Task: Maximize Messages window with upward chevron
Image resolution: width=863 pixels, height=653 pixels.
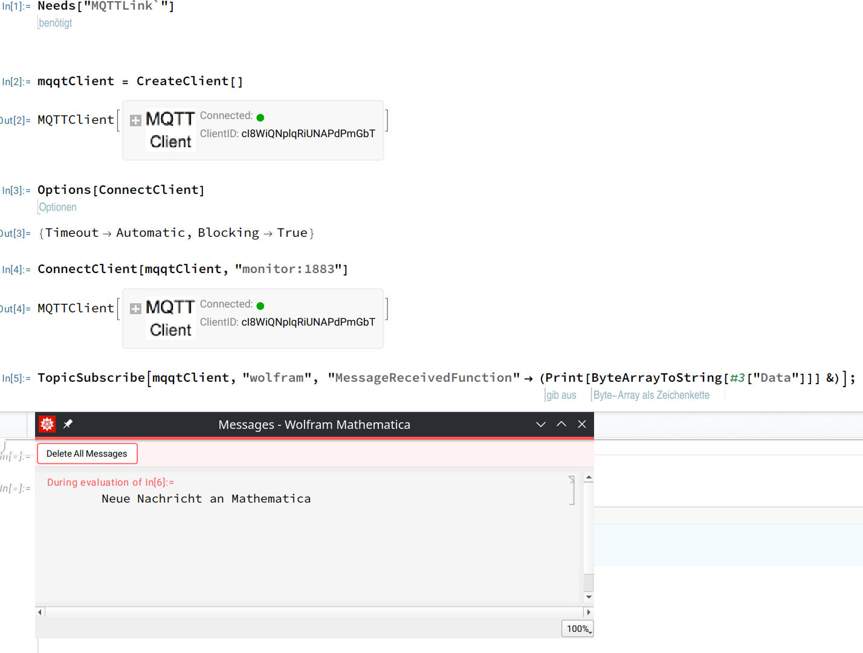Action: (x=561, y=424)
